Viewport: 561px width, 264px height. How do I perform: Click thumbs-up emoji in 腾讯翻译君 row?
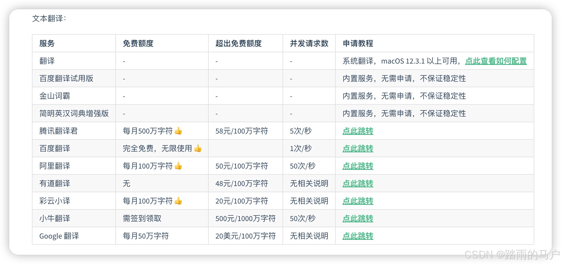[x=178, y=131]
